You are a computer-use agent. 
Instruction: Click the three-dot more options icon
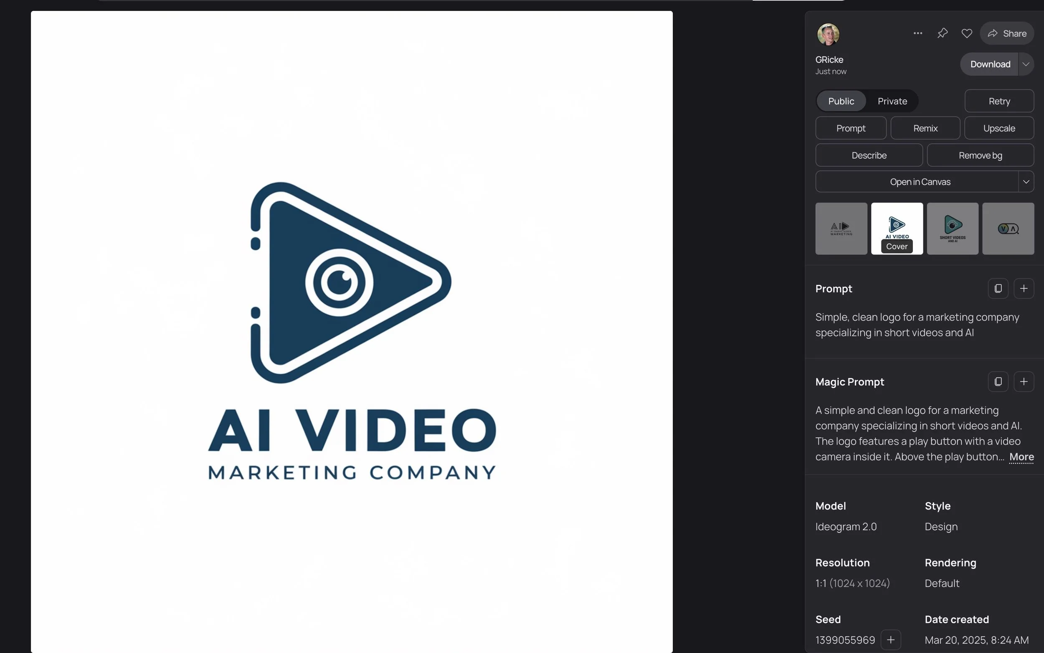pos(917,33)
